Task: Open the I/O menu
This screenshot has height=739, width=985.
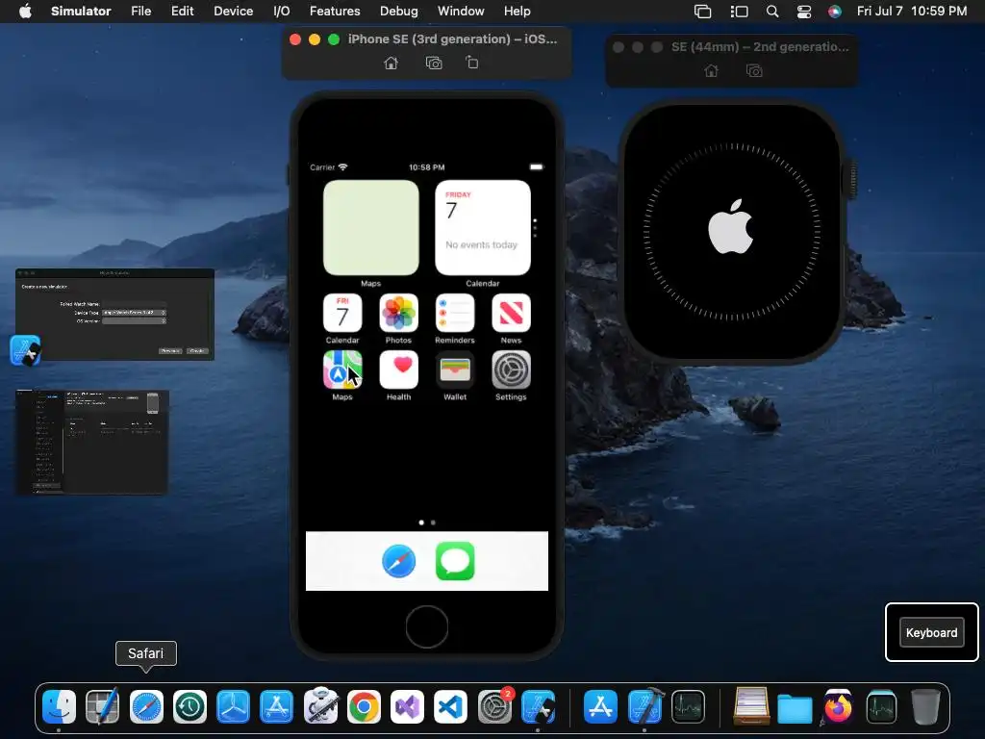Action: tap(282, 12)
